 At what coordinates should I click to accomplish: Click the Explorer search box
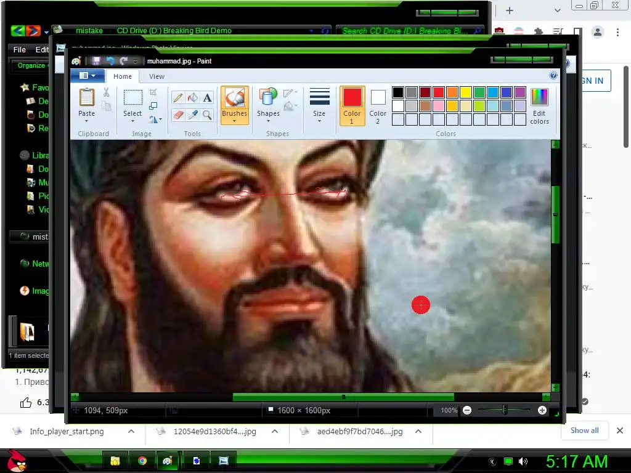409,31
